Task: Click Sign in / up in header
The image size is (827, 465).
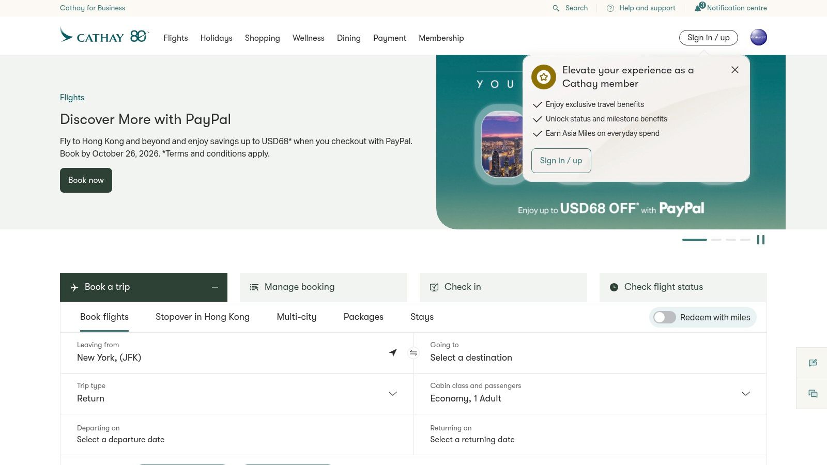Action: [709, 38]
